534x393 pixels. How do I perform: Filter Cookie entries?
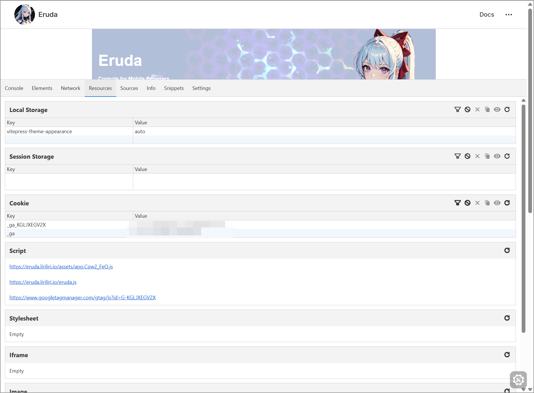pos(458,203)
